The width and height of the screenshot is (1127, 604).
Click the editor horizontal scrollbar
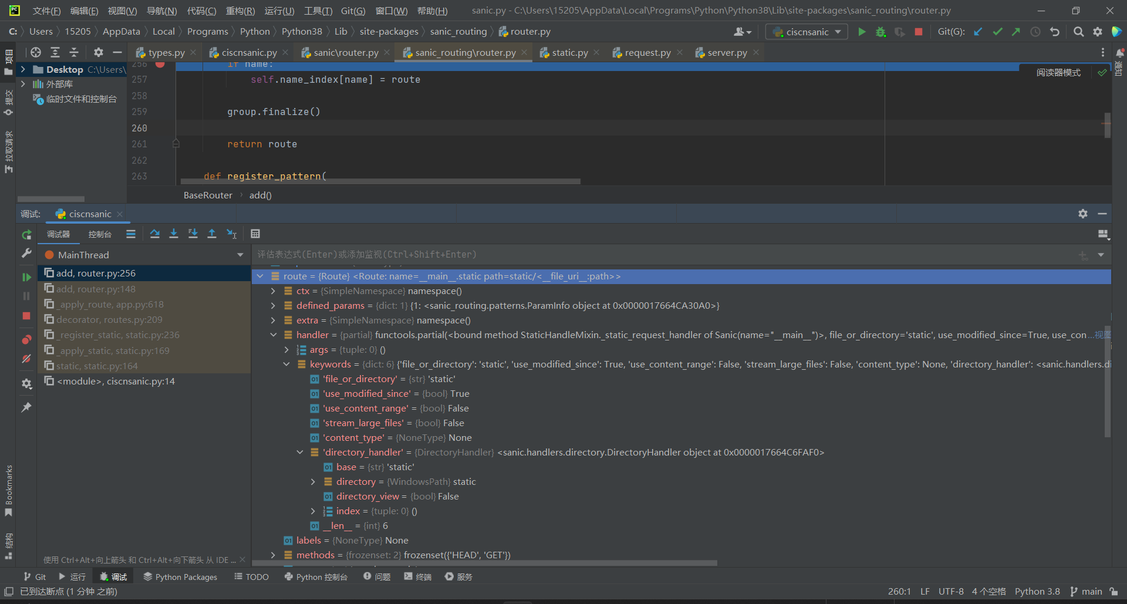(380, 181)
